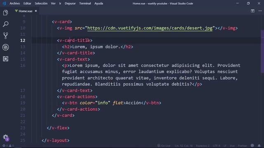
Task: Click the closing v-flex tag
Action: (58, 128)
